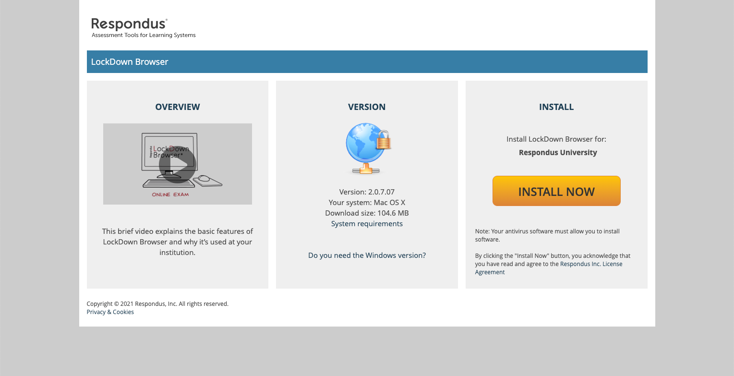
Task: Open the Windows version page
Action: click(367, 255)
